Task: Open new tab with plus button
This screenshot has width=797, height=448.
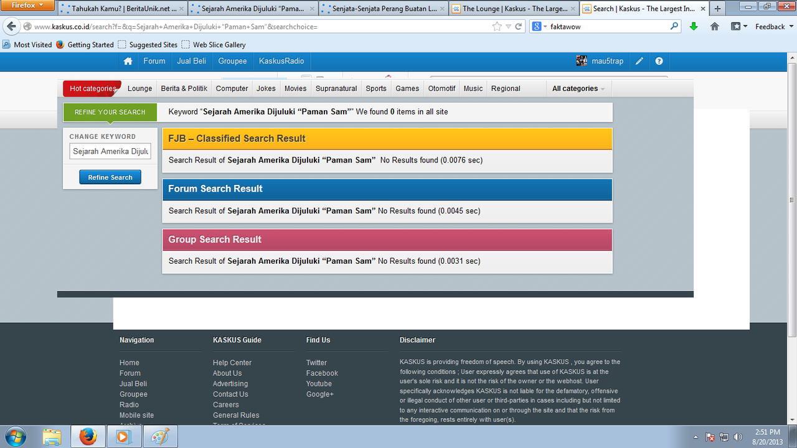Action: 717,9
